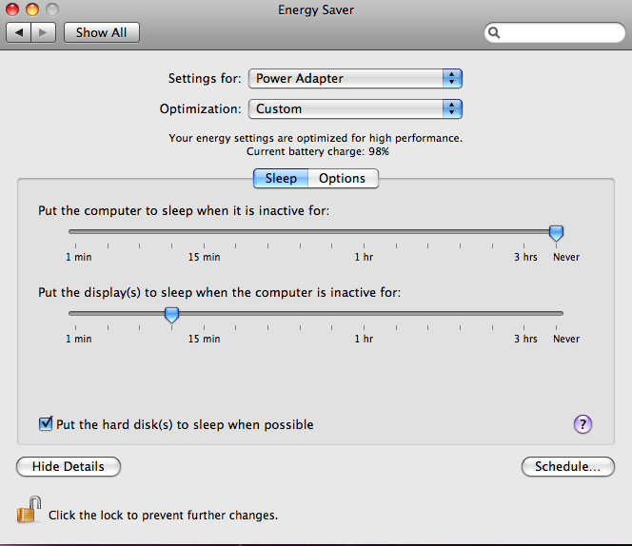Click the Energy Saver window title

click(x=316, y=10)
